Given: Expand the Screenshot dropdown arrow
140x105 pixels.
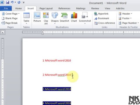Looking at the screenshot, I should pyautogui.click(x=85, y=23).
